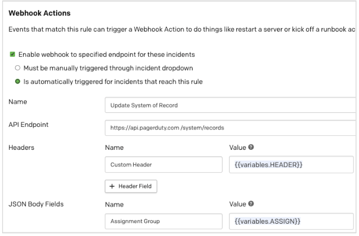Click the Custom Header name input
The width and height of the screenshot is (359, 236).
(163, 165)
